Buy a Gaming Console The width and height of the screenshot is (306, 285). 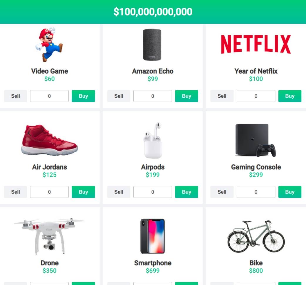[x=290, y=192]
